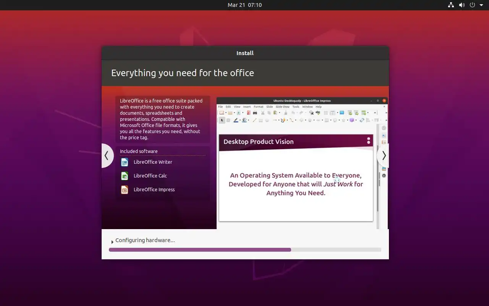Click the Stars and Banners shape icon in Impress preview

tap(343, 120)
